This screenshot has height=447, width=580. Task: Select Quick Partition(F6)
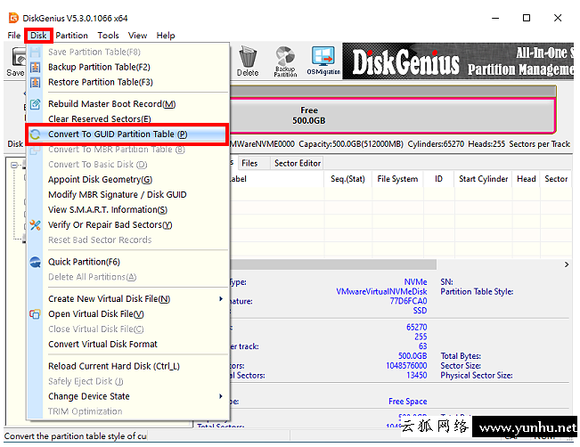(x=84, y=262)
